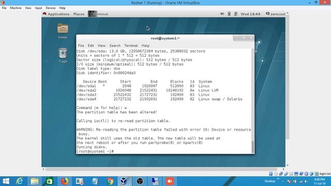Open the terminal View menu

pyautogui.click(x=101, y=45)
